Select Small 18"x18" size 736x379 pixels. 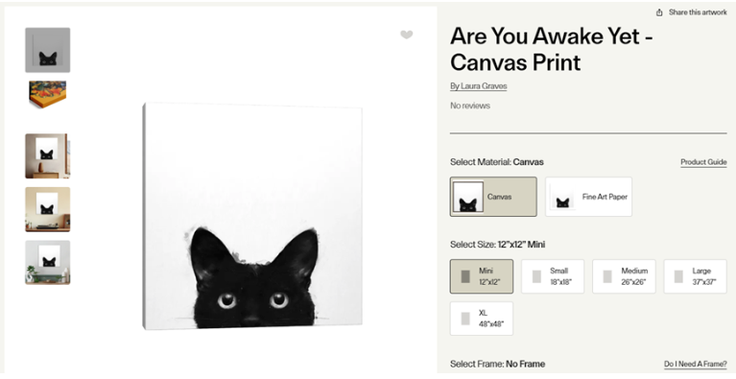[553, 276]
